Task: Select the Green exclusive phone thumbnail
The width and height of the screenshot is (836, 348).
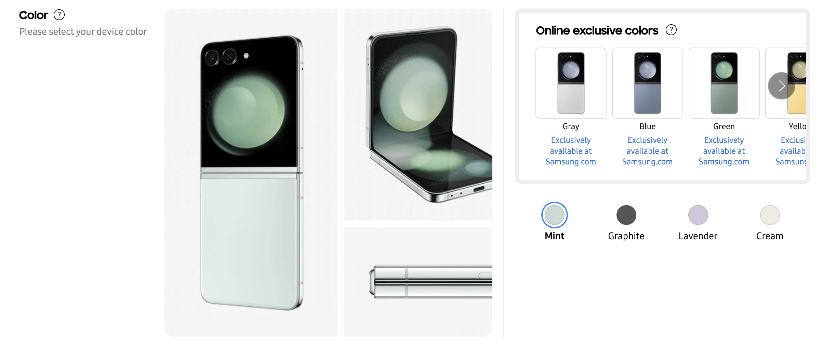Action: pos(724,83)
